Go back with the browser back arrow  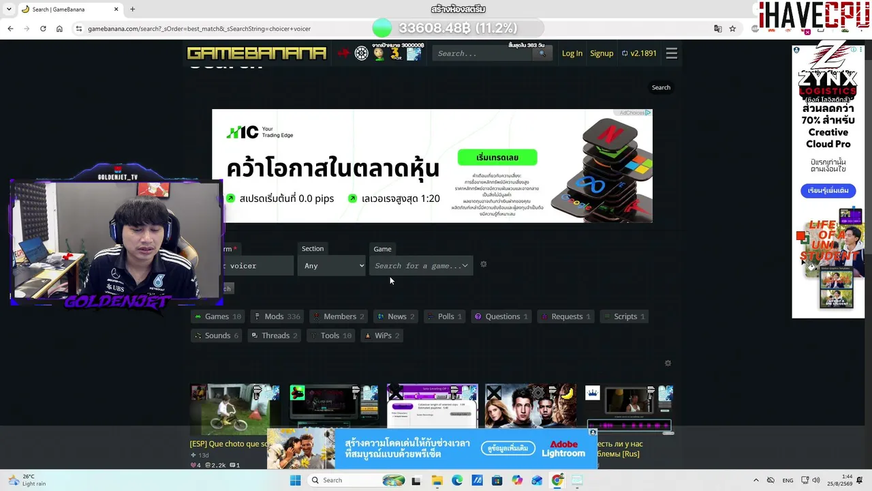(10, 29)
